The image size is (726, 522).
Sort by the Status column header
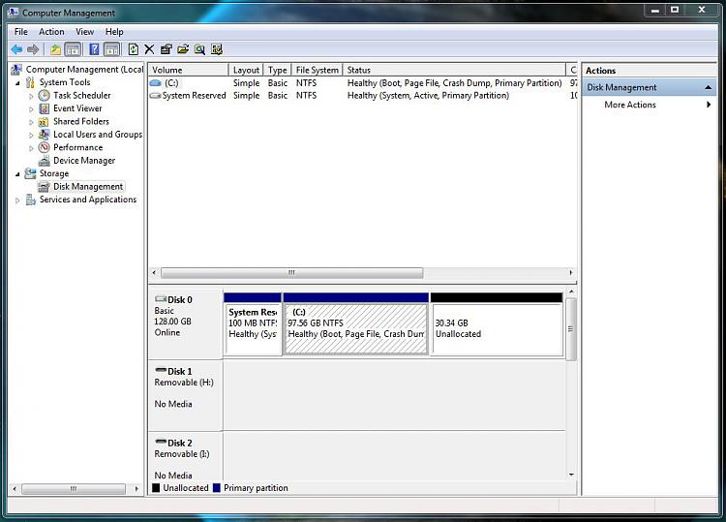454,70
